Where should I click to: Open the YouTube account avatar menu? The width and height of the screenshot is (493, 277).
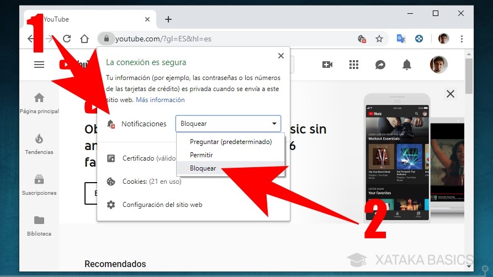click(438, 65)
